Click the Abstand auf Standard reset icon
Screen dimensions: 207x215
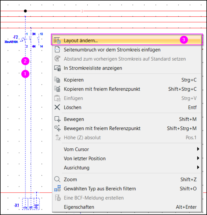click(x=57, y=59)
